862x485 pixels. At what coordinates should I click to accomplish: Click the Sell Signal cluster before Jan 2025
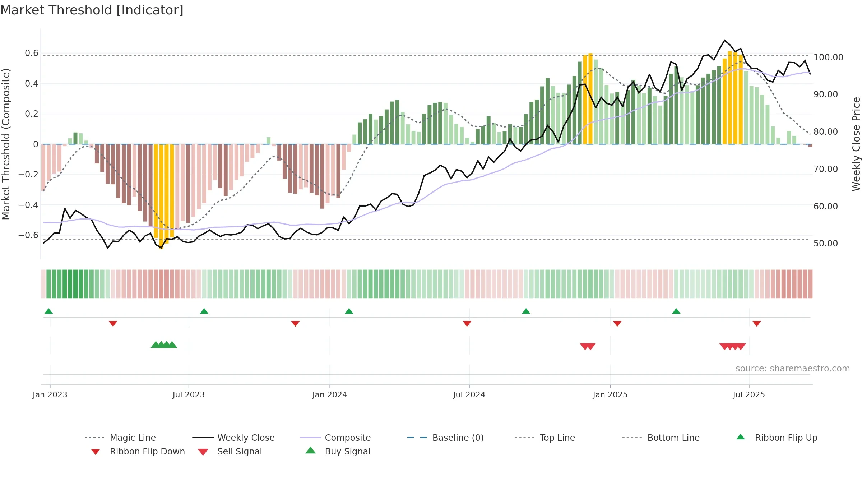(x=588, y=347)
